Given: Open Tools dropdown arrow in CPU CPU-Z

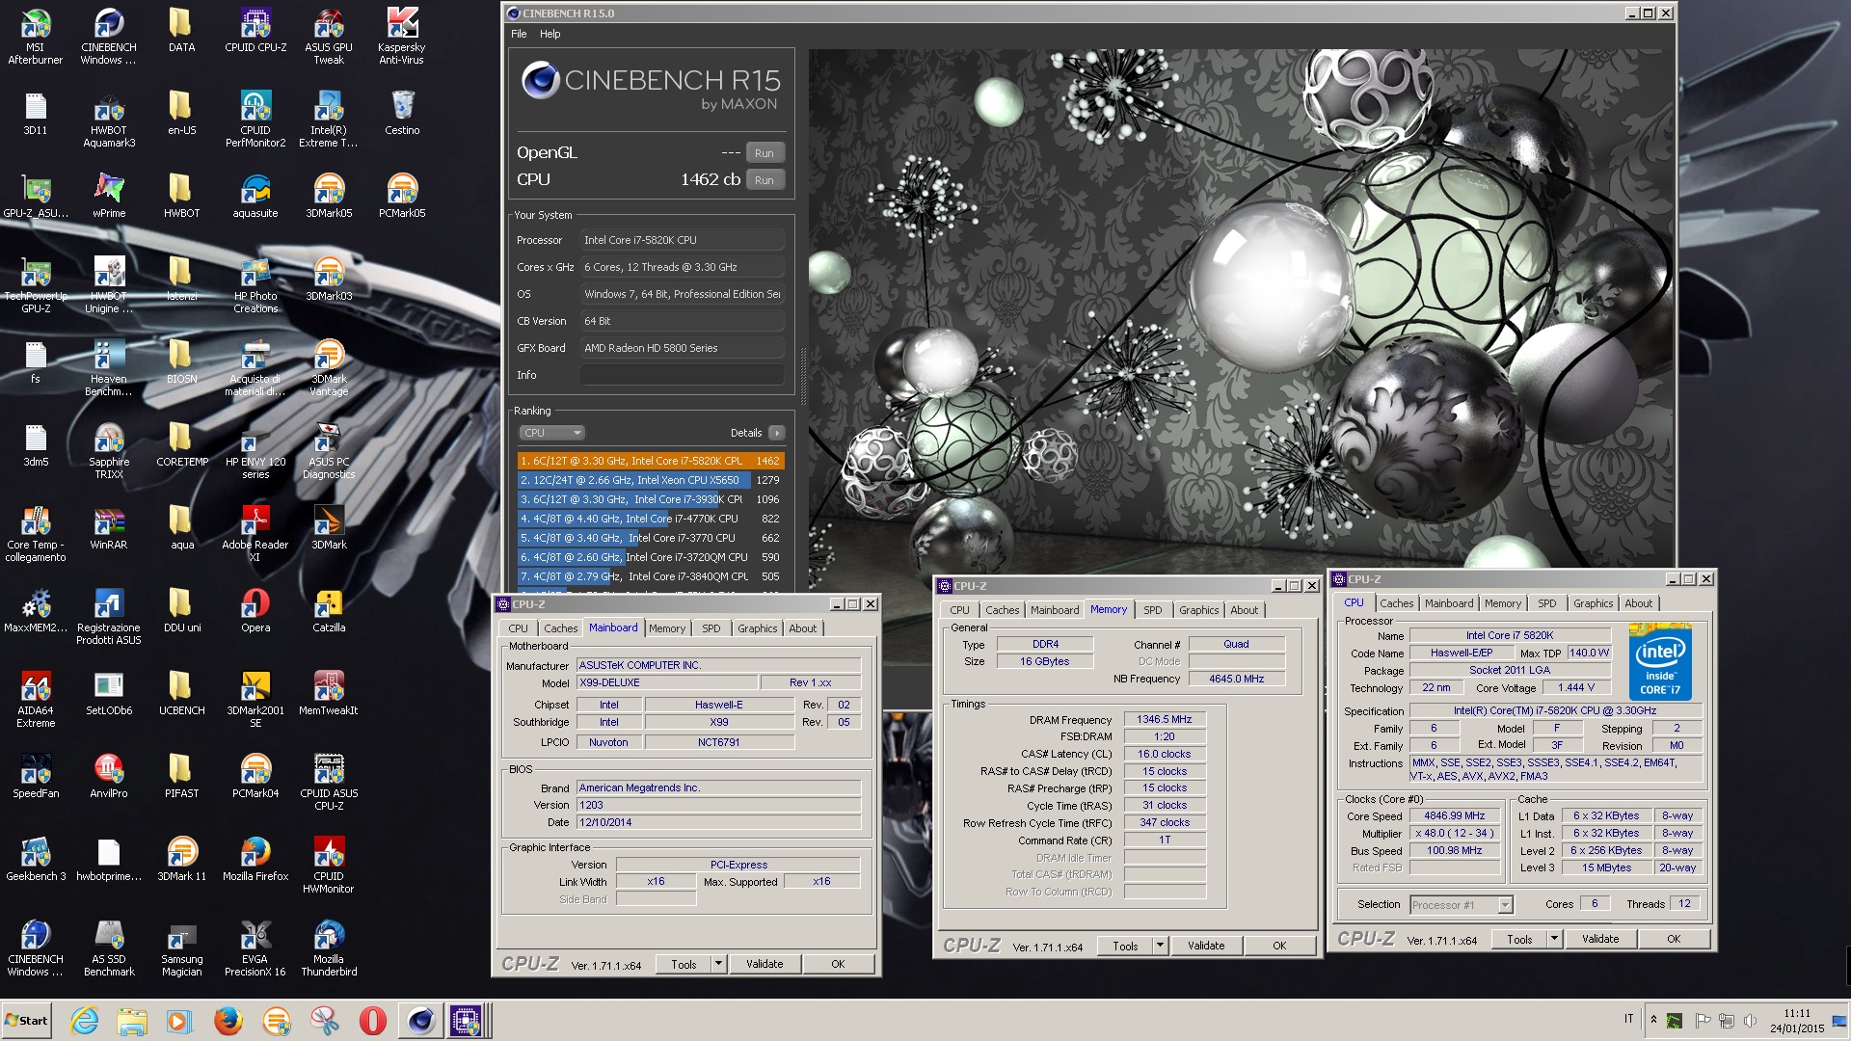Looking at the screenshot, I should [1554, 939].
